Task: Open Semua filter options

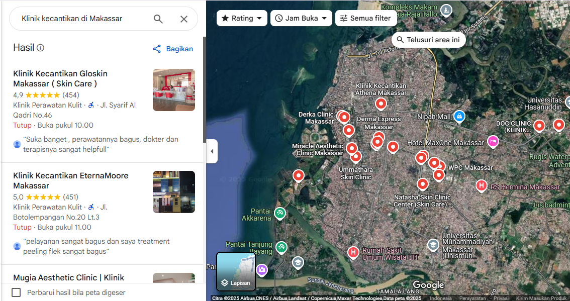Action: (366, 18)
